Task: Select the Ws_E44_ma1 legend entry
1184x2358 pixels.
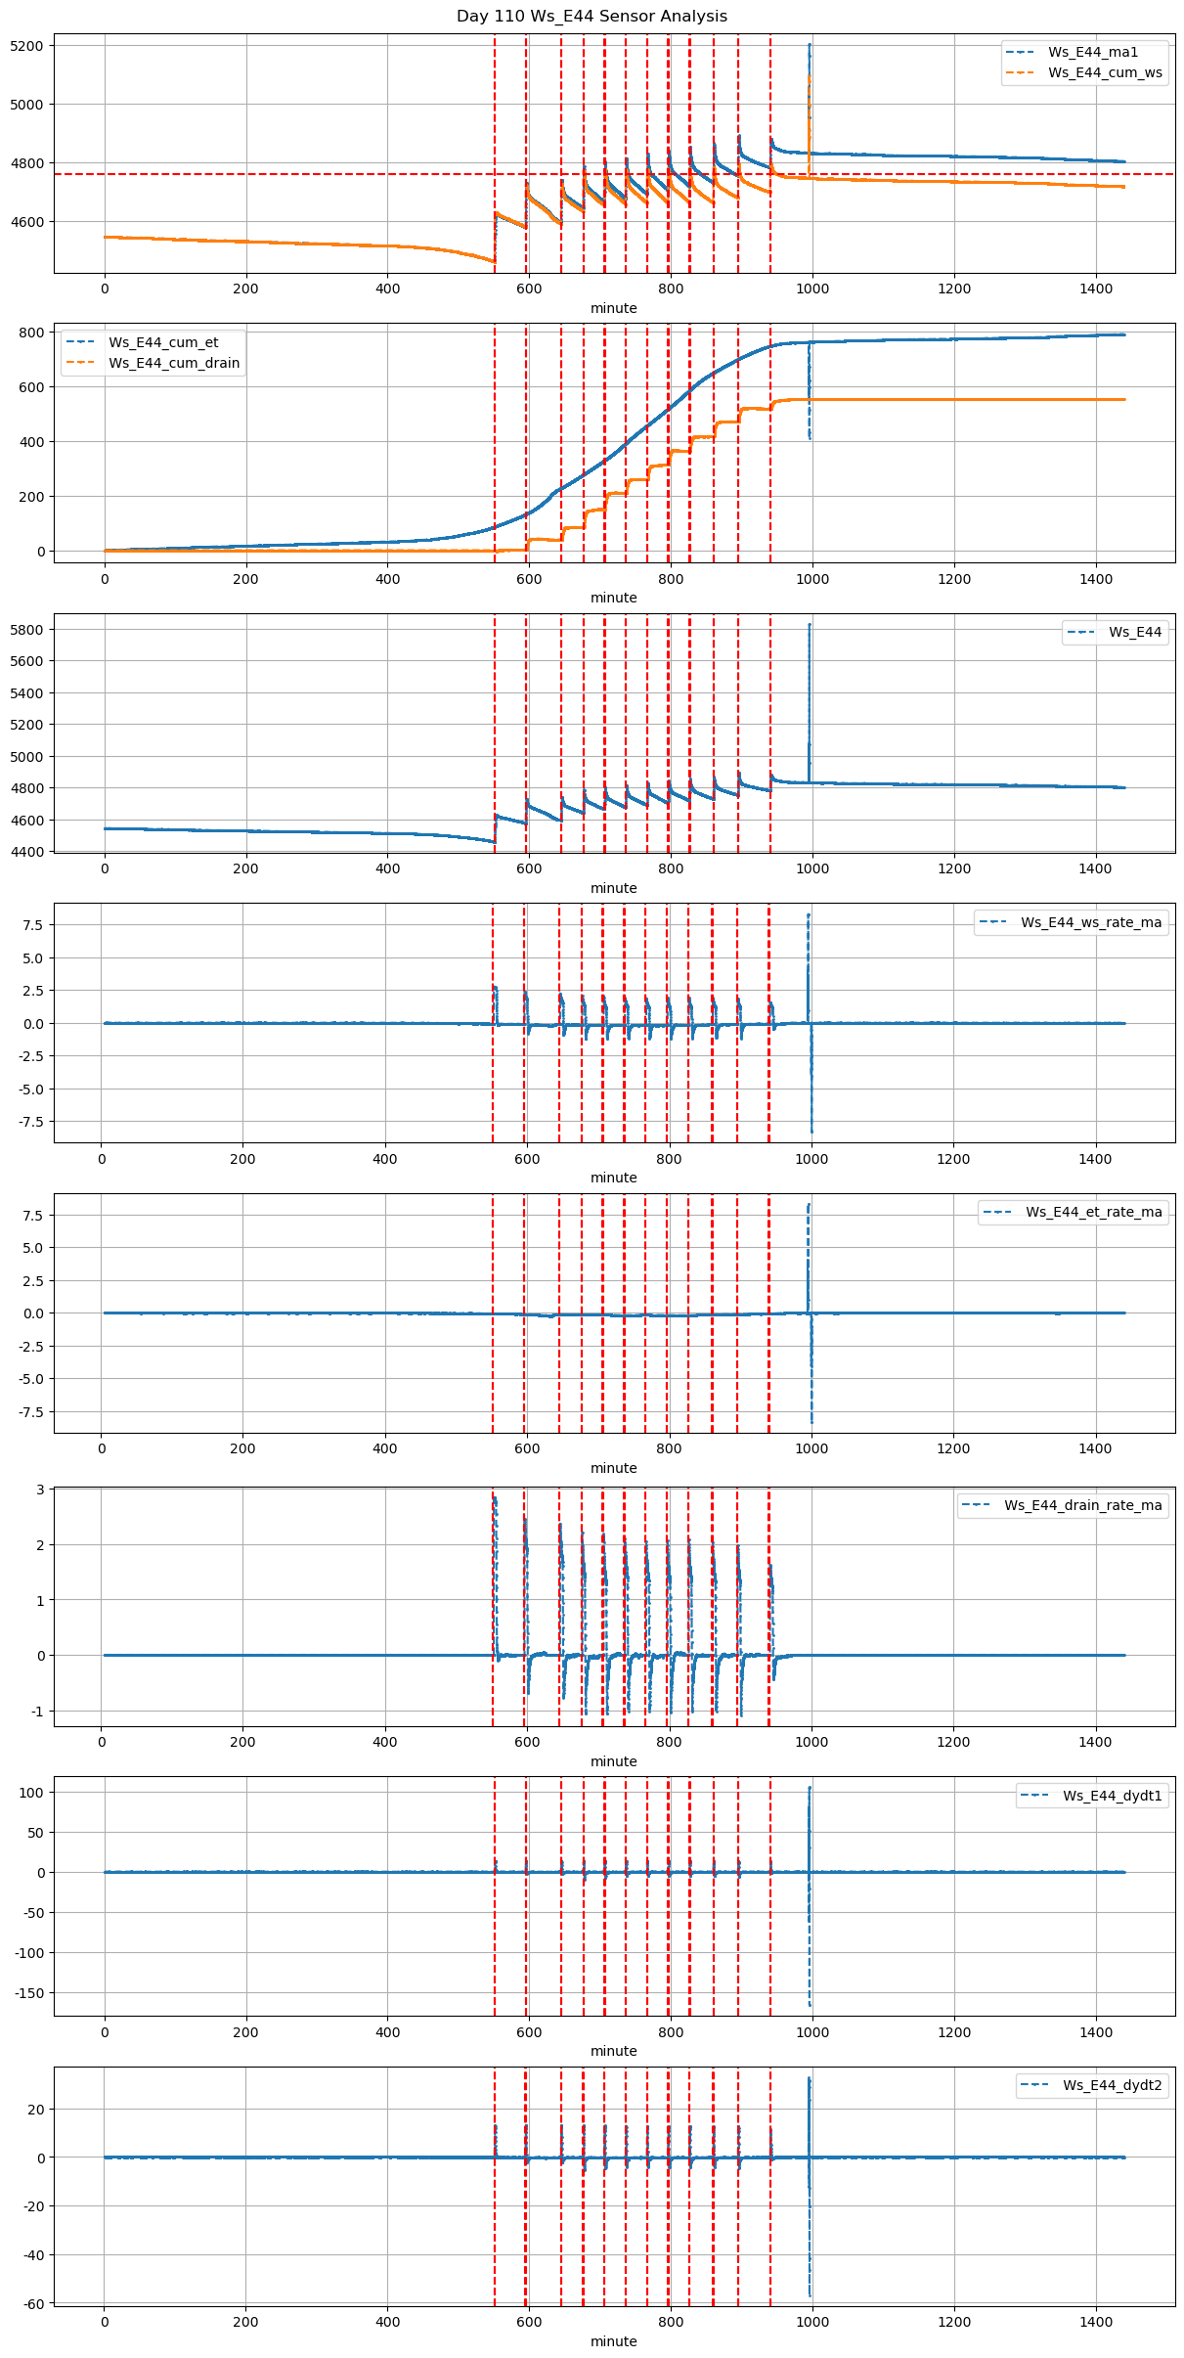Action: 1093,52
